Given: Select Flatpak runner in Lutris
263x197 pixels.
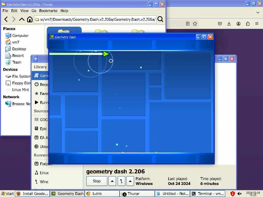Looking at the screenshot, I should click(x=43, y=164).
